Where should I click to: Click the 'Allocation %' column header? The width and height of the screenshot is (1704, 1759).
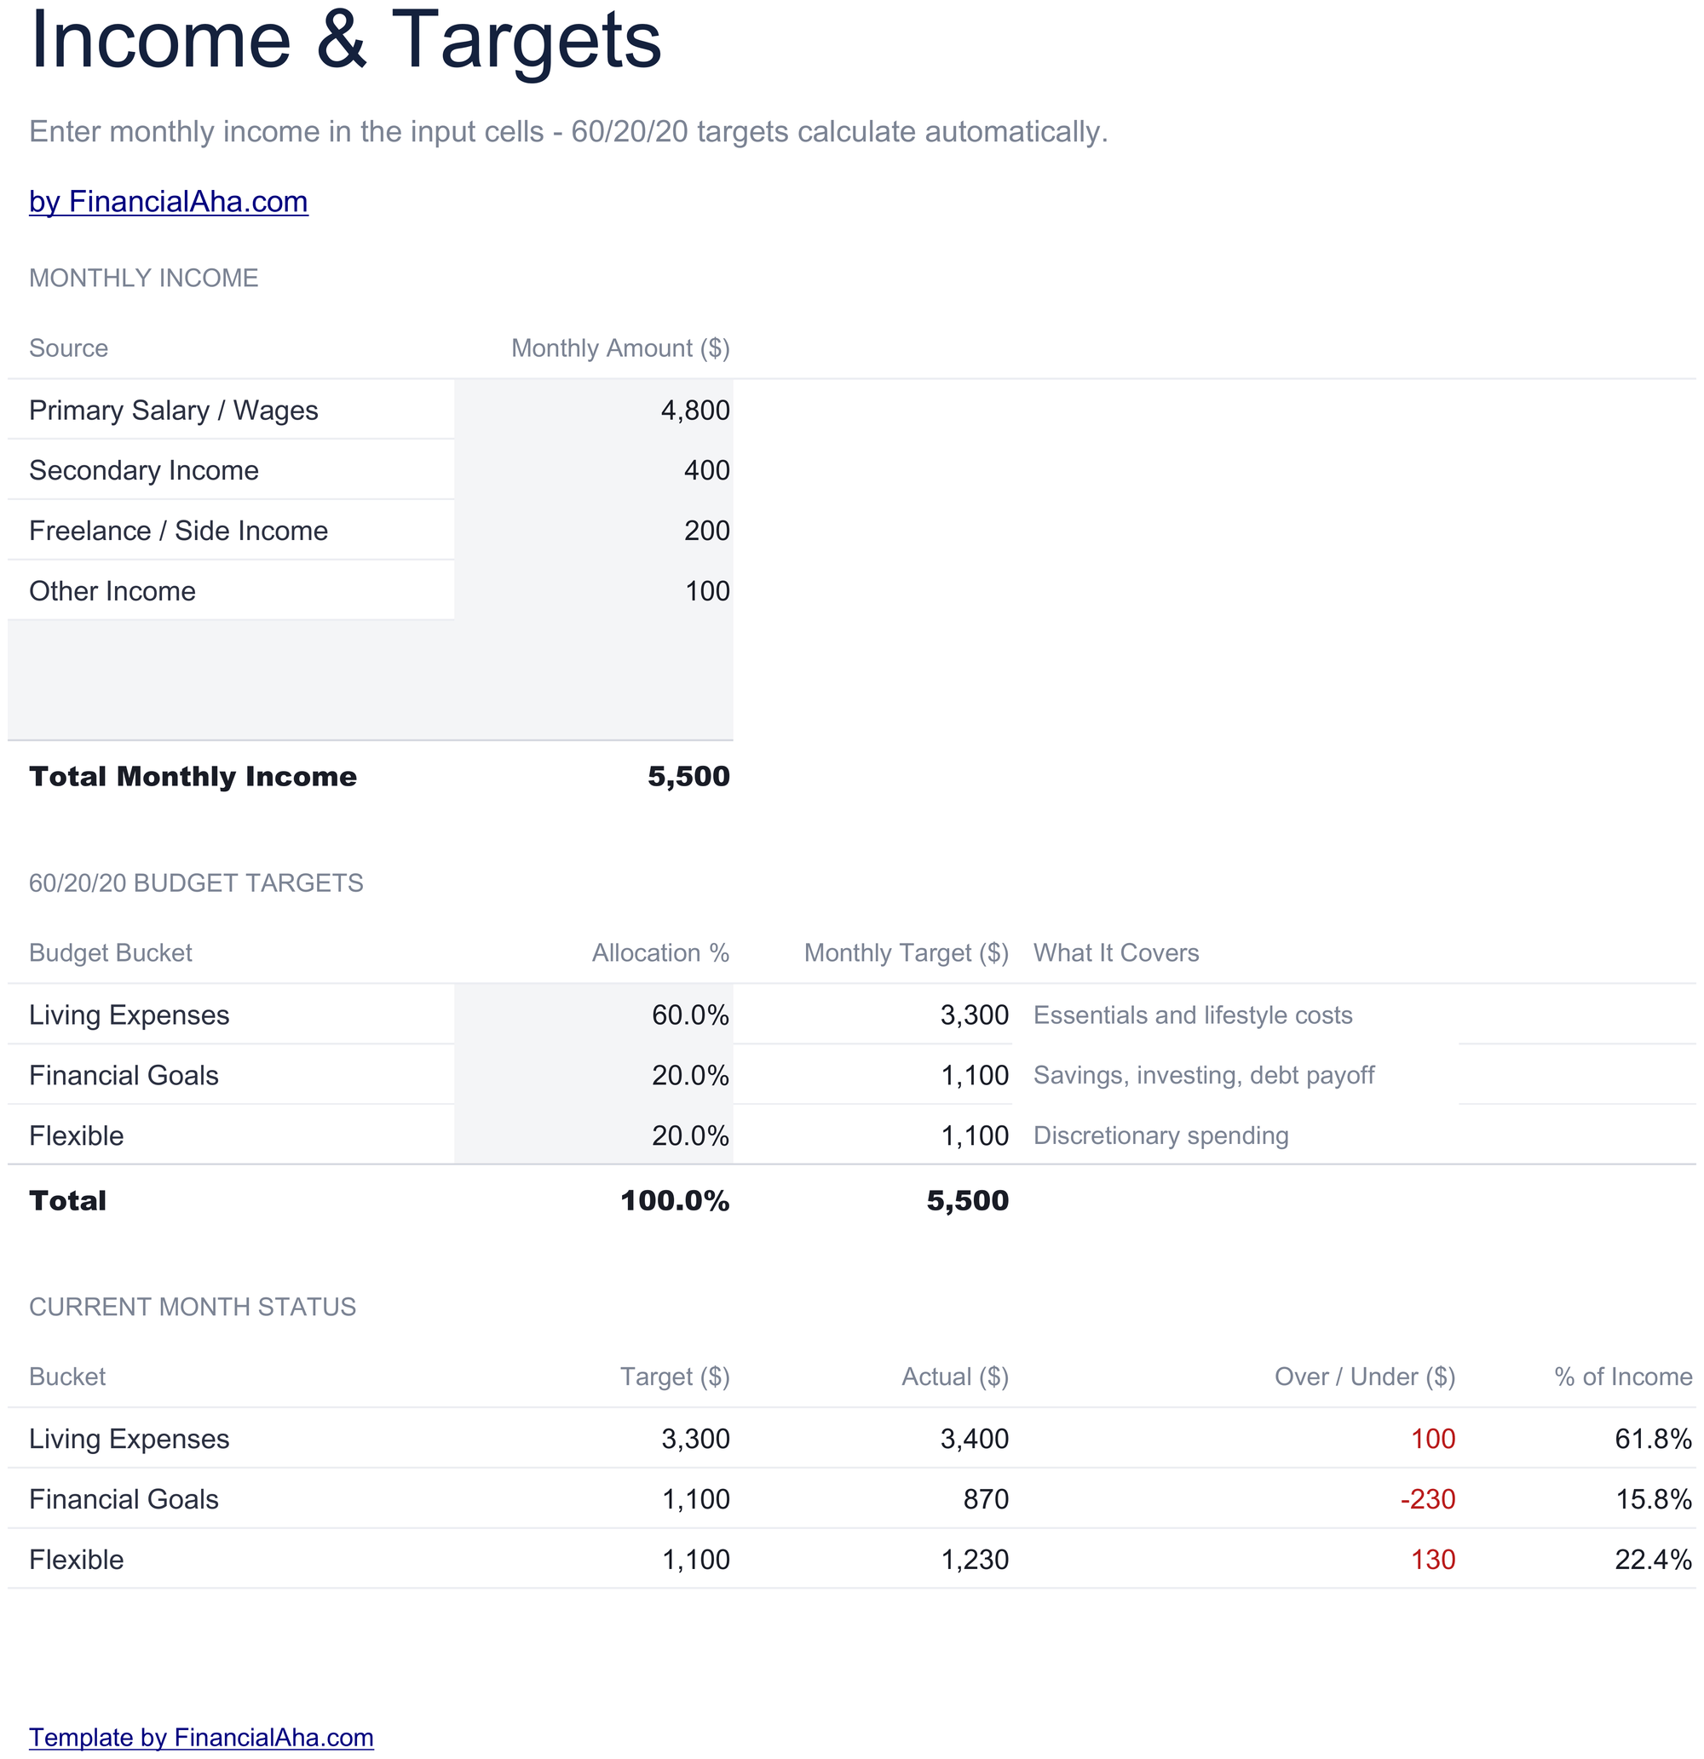pos(659,952)
